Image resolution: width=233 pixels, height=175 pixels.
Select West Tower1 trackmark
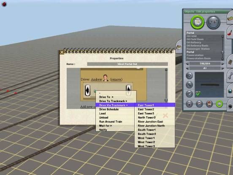[154, 138]
